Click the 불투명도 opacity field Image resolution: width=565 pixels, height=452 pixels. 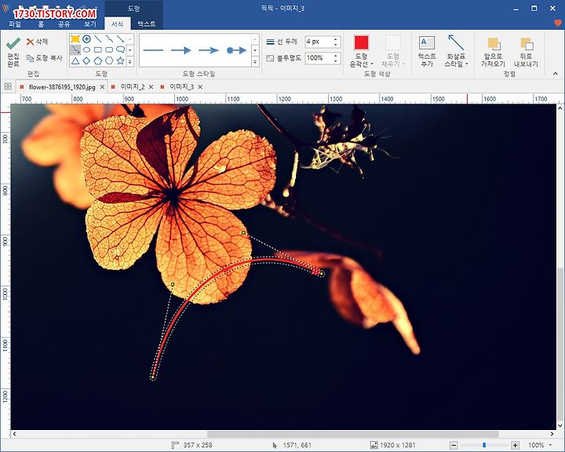tap(319, 58)
